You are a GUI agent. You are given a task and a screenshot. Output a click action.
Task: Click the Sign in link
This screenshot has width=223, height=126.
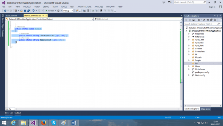(x=212, y=7)
